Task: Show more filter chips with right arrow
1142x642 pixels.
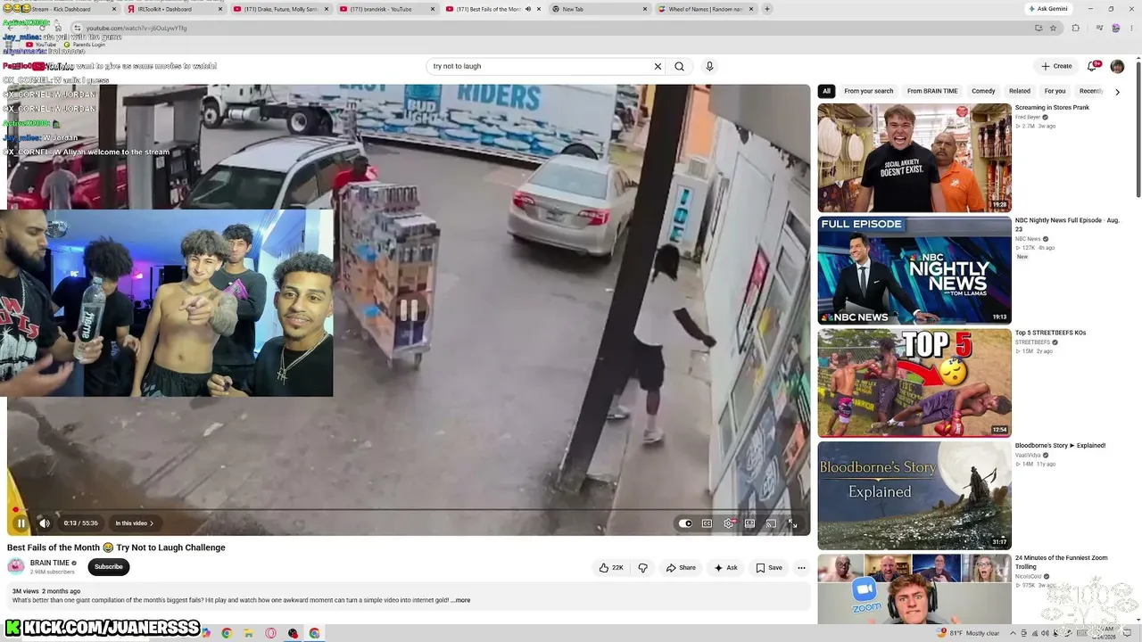Action: tap(1117, 92)
